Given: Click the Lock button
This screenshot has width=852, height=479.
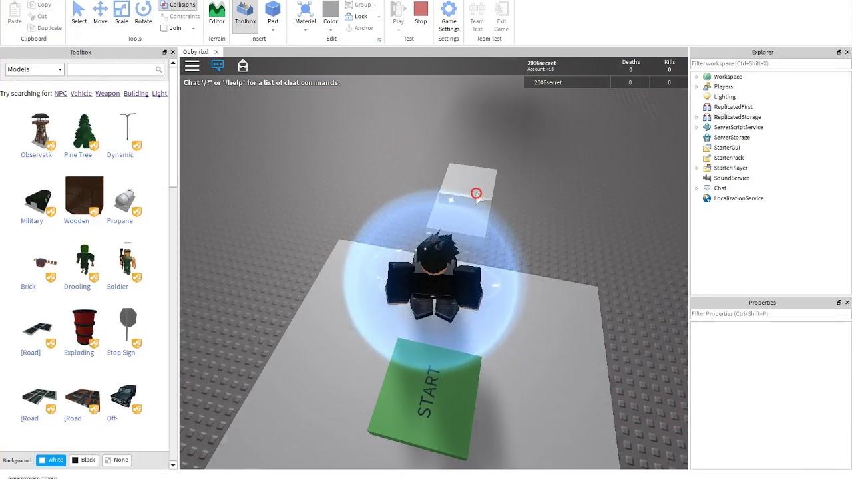Looking at the screenshot, I should pyautogui.click(x=357, y=16).
